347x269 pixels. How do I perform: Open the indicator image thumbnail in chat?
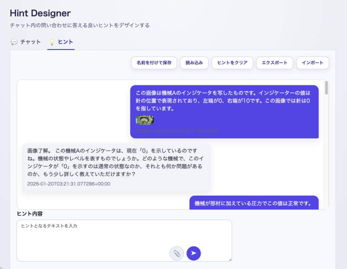(145, 120)
